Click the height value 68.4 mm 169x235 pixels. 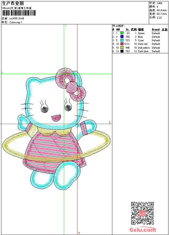tap(162, 10)
